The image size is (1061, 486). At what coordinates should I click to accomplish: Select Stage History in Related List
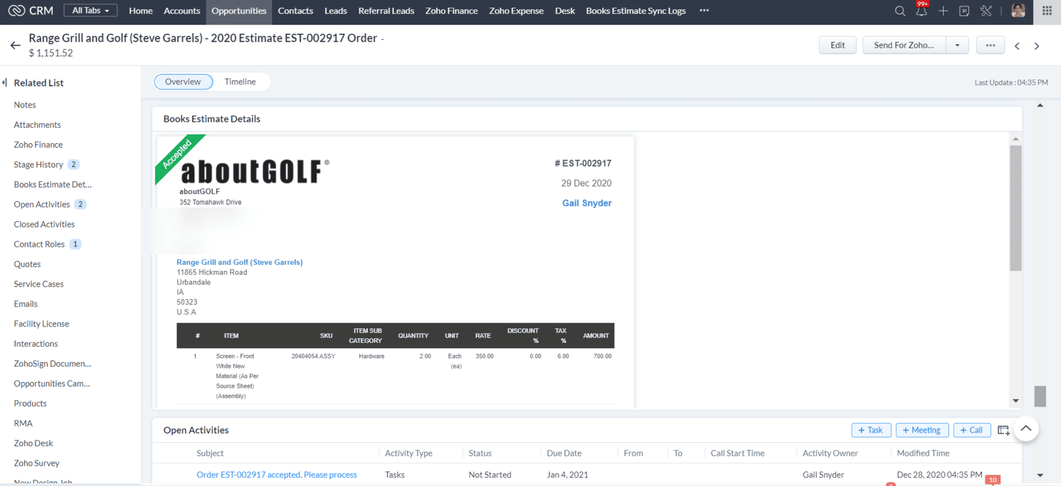(x=38, y=164)
